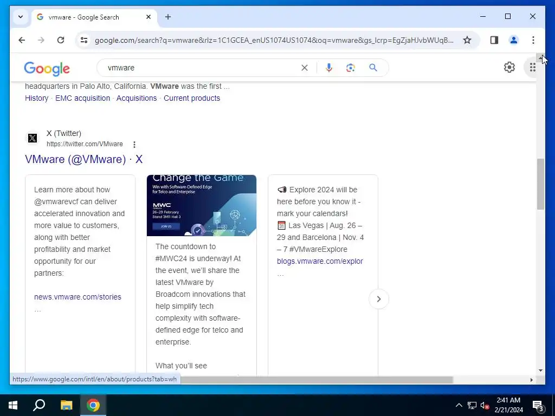555x416 pixels.
Task: Bookmark this page with the star icon
Action: click(467, 40)
